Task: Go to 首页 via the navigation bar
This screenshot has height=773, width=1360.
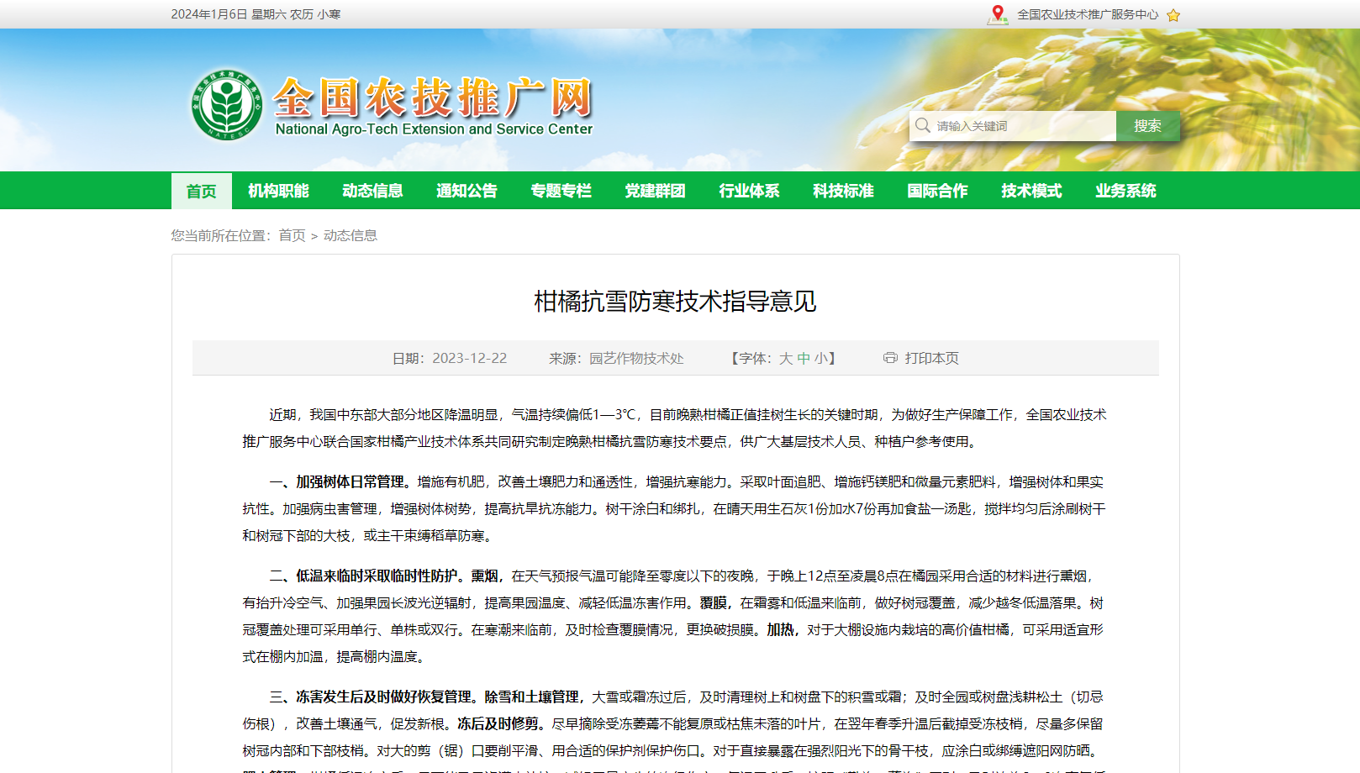Action: pyautogui.click(x=200, y=191)
